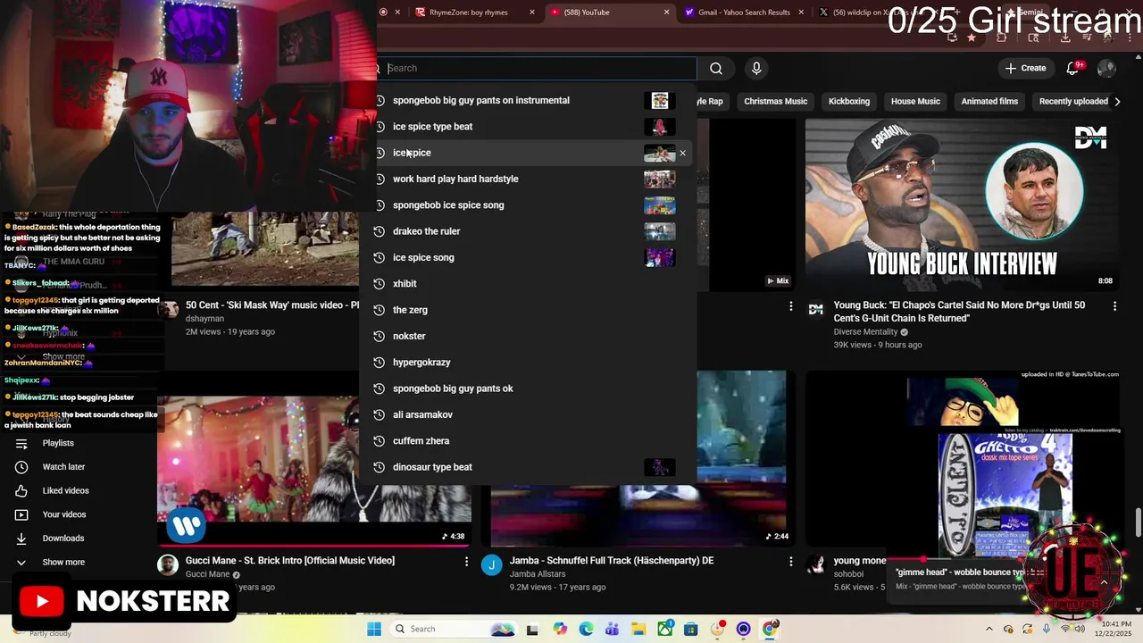1143x643 pixels.
Task: Open 50 Cent 'Ski Mask Way' video title
Action: tap(272, 305)
